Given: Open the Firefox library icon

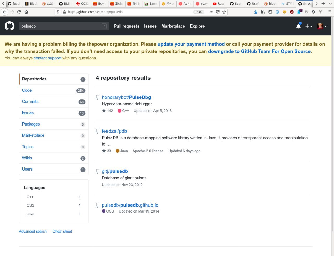Looking at the screenshot, I should point(263,12).
